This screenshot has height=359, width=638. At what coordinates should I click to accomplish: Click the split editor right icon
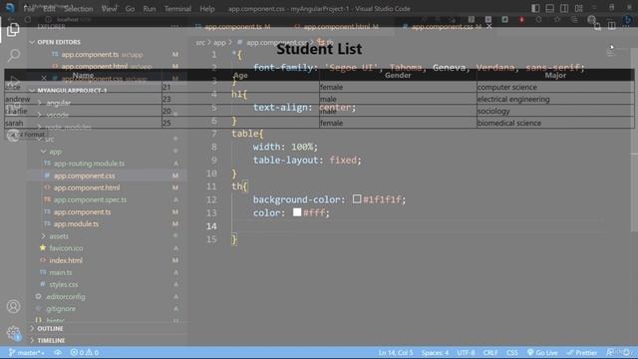click(611, 26)
